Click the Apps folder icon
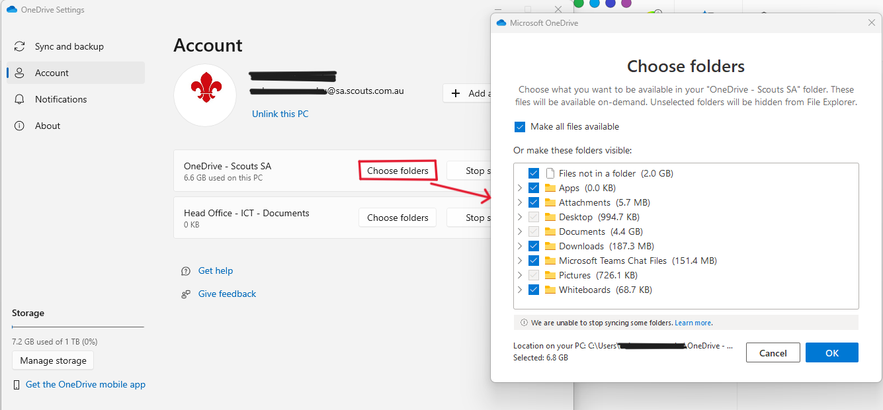This screenshot has height=410, width=883. (550, 188)
